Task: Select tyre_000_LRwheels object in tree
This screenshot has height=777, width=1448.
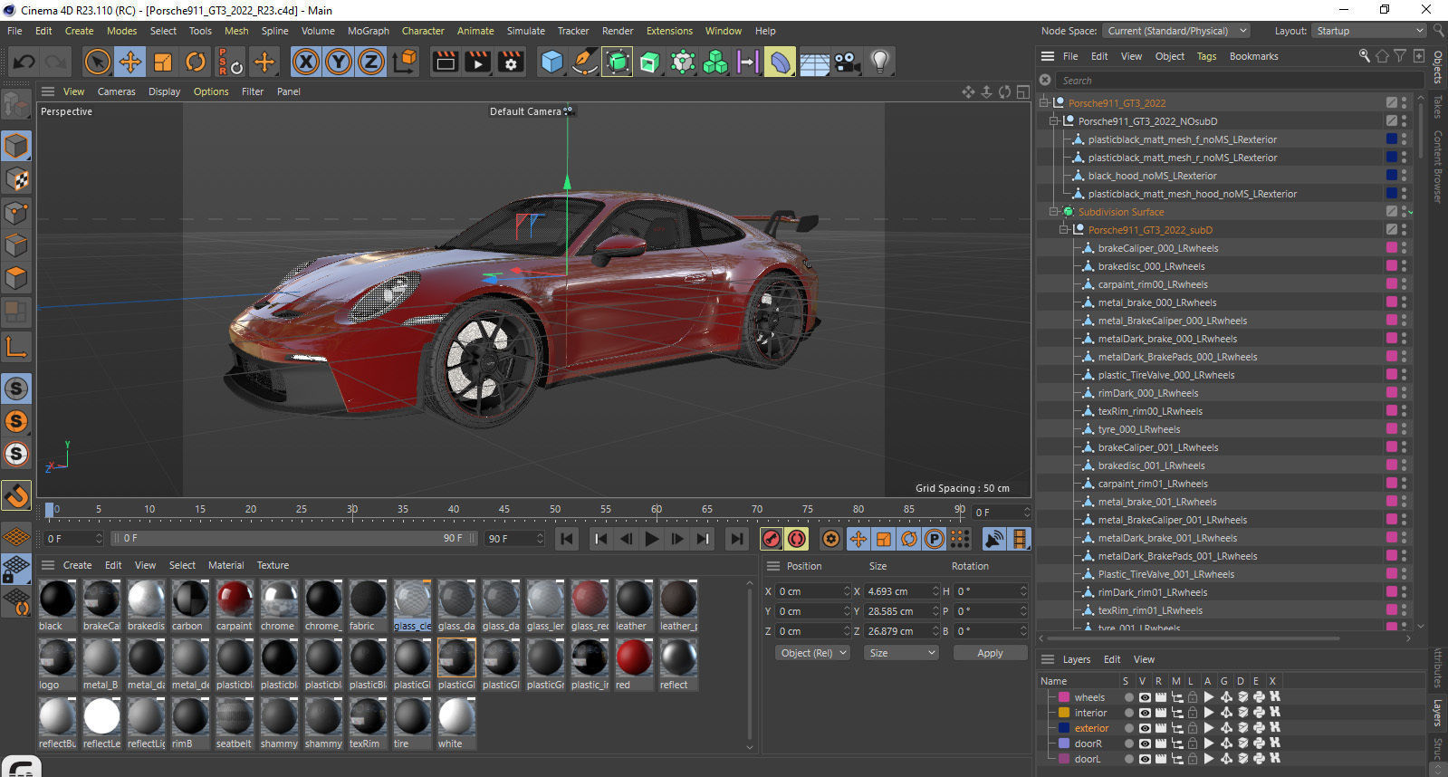Action: pyautogui.click(x=1139, y=429)
